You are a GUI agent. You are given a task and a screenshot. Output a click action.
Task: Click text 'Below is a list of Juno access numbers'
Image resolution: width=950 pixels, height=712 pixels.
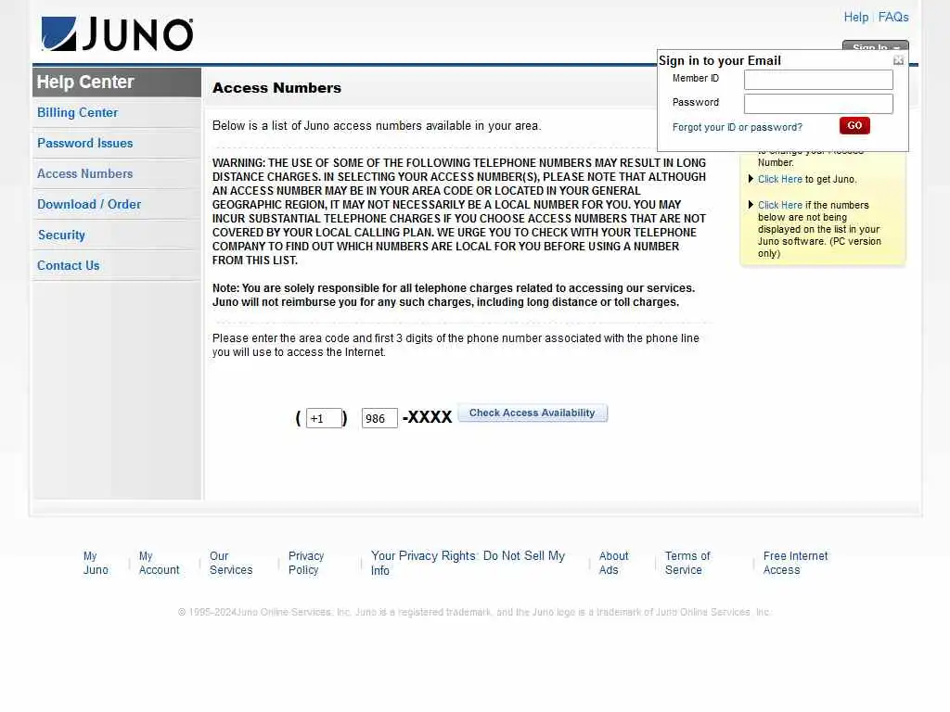click(377, 126)
